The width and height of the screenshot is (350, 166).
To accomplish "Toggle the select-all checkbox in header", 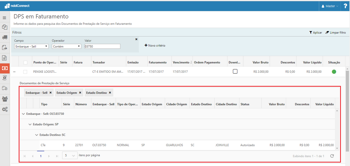I will pos(26,62).
